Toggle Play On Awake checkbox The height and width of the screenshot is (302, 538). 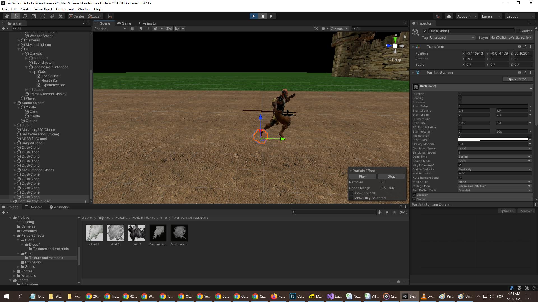point(460,165)
